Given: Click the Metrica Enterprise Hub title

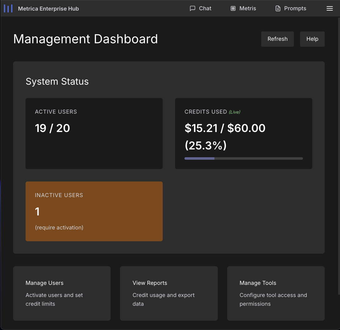Looking at the screenshot, I should (x=48, y=9).
